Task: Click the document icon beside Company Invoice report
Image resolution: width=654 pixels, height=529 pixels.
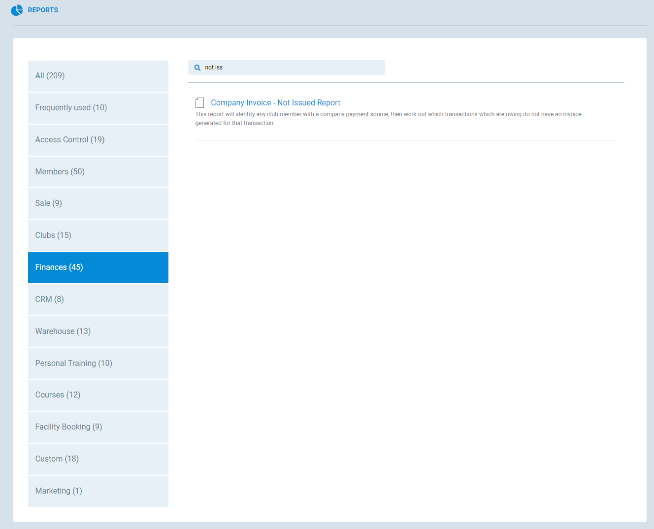Action: (199, 103)
